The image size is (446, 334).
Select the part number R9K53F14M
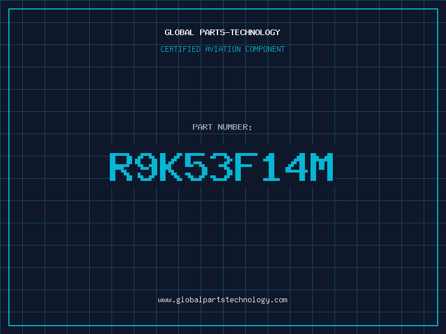(221, 166)
